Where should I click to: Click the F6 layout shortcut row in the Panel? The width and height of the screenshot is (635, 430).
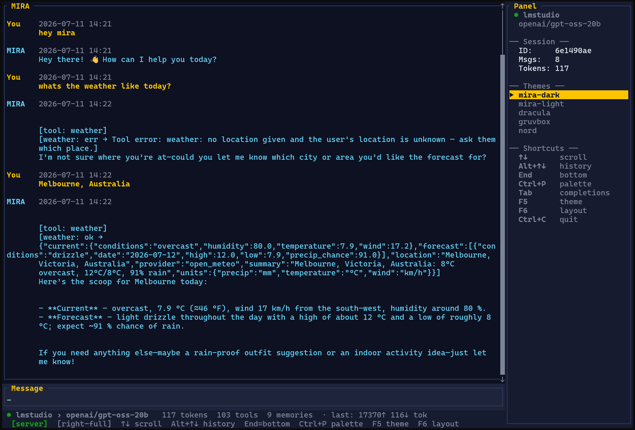[552, 211]
